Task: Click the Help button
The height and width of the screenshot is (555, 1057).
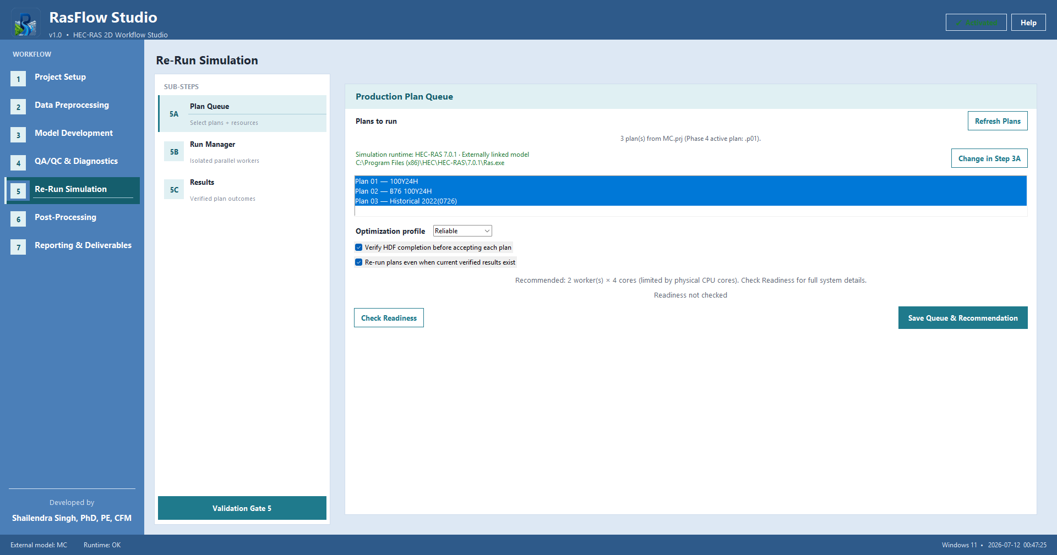Action: [x=1028, y=23]
